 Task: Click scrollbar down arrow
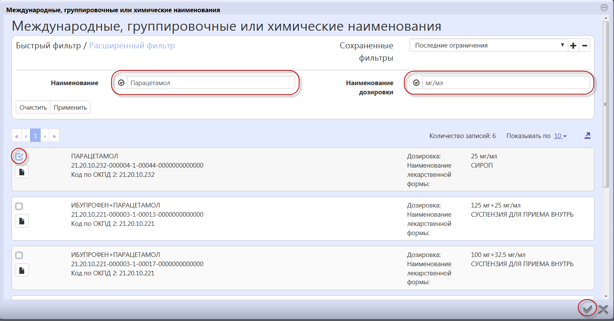tap(606, 296)
